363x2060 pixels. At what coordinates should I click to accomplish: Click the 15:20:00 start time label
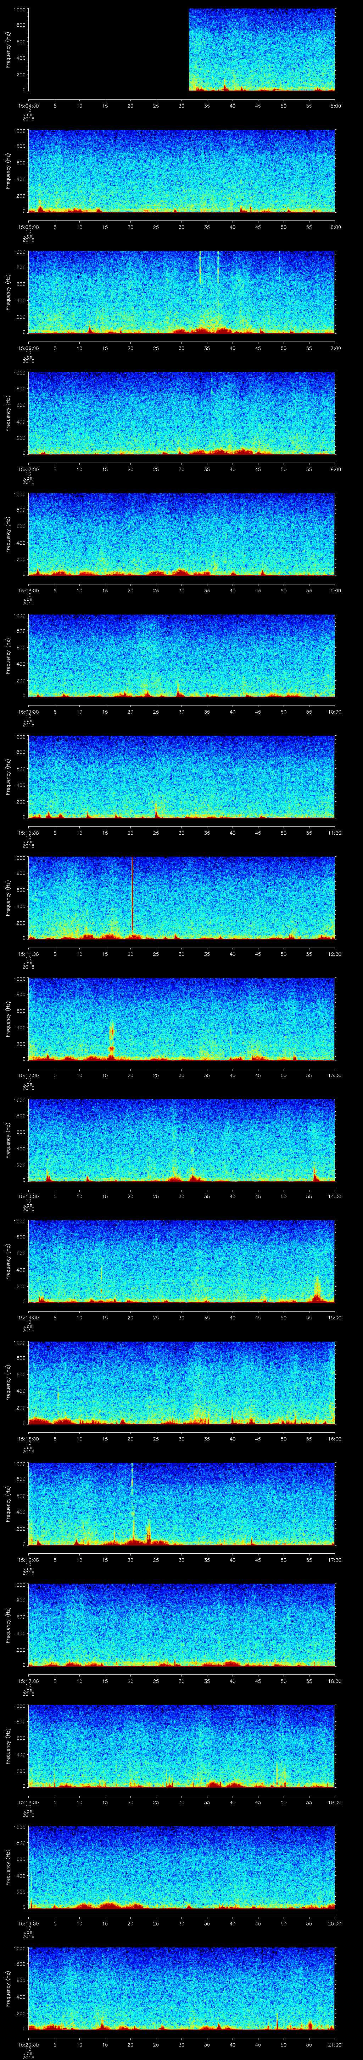(29, 2044)
